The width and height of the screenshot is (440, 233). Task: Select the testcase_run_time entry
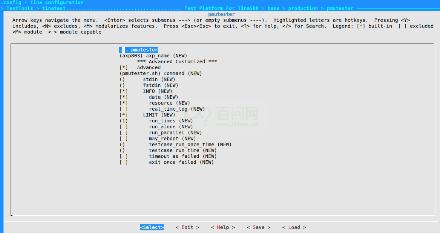(168, 151)
